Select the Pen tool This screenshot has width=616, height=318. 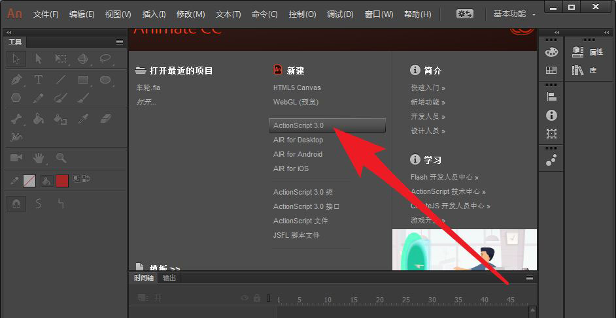coord(16,80)
